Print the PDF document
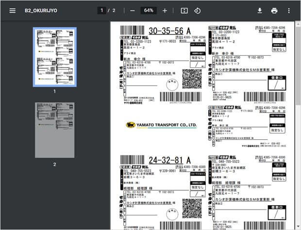 point(274,11)
